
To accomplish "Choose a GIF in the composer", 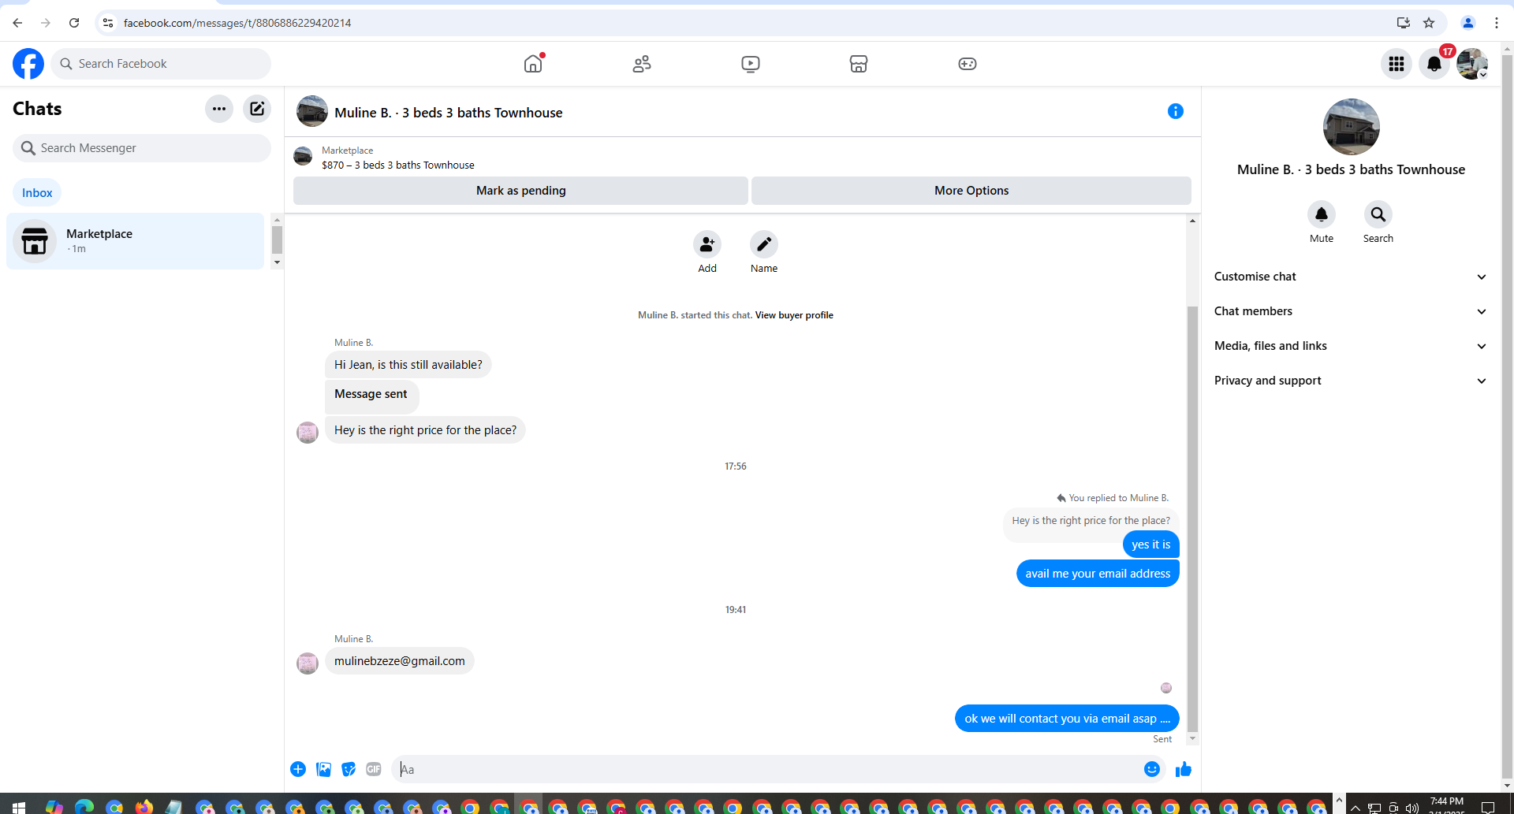I will (x=374, y=769).
